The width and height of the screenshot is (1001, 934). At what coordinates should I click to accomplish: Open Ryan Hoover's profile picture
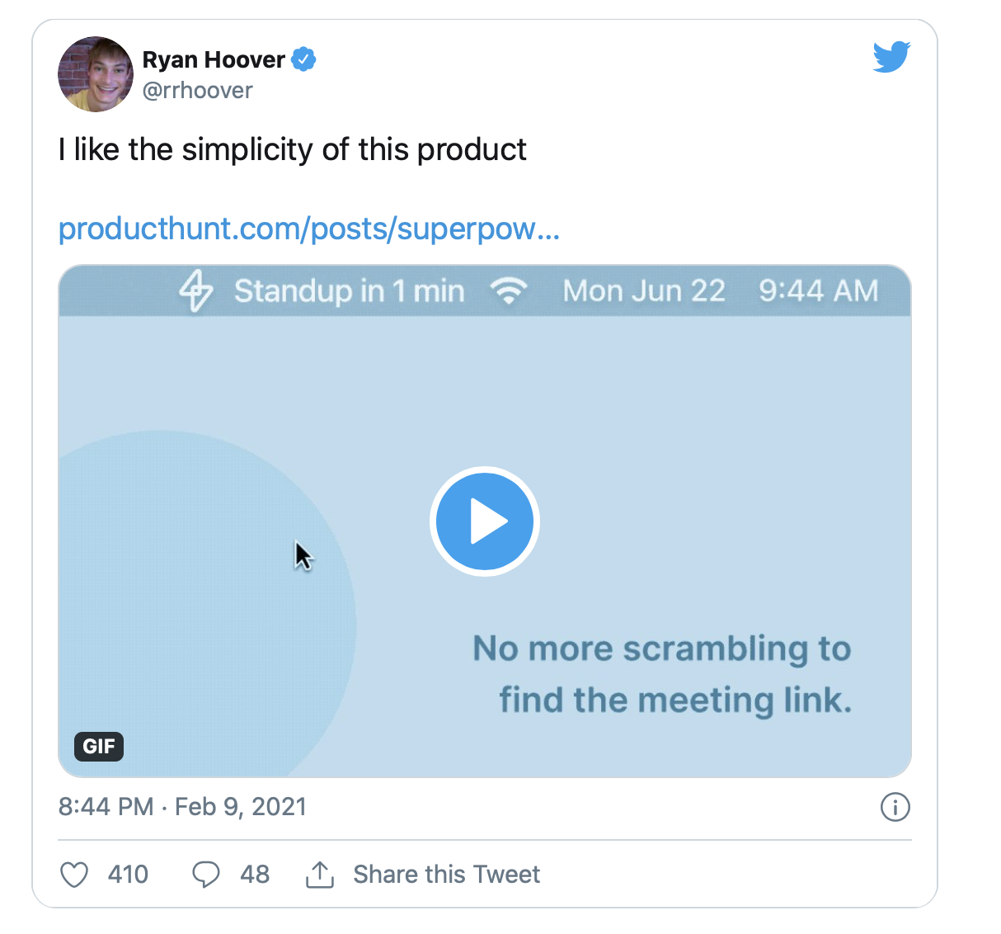pos(96,74)
